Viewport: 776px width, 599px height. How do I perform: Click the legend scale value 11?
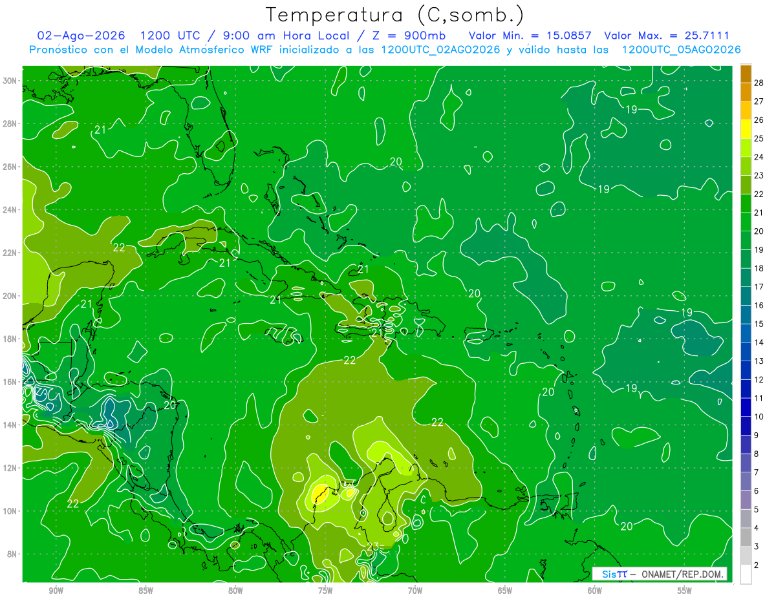(x=759, y=399)
